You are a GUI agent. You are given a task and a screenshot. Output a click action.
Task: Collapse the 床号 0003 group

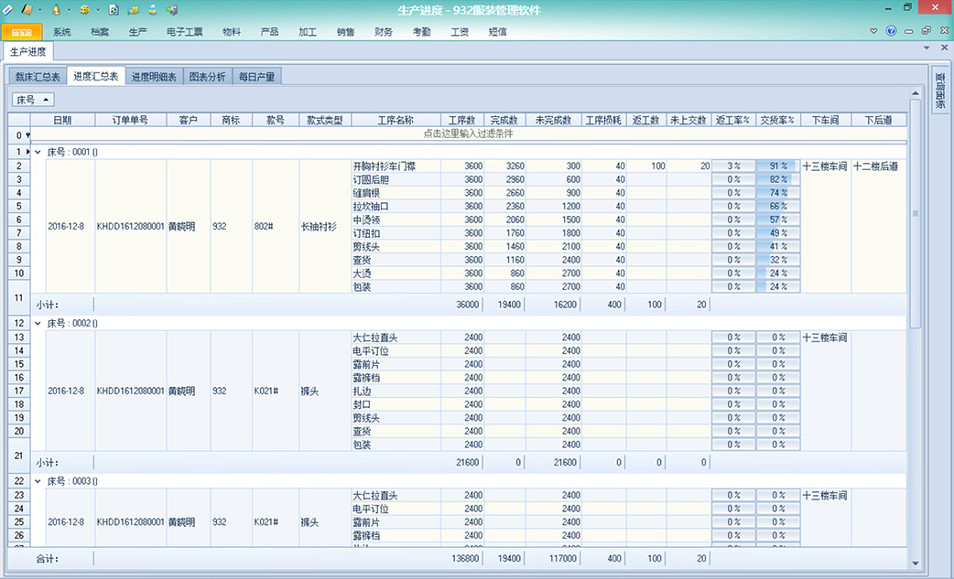(x=38, y=480)
